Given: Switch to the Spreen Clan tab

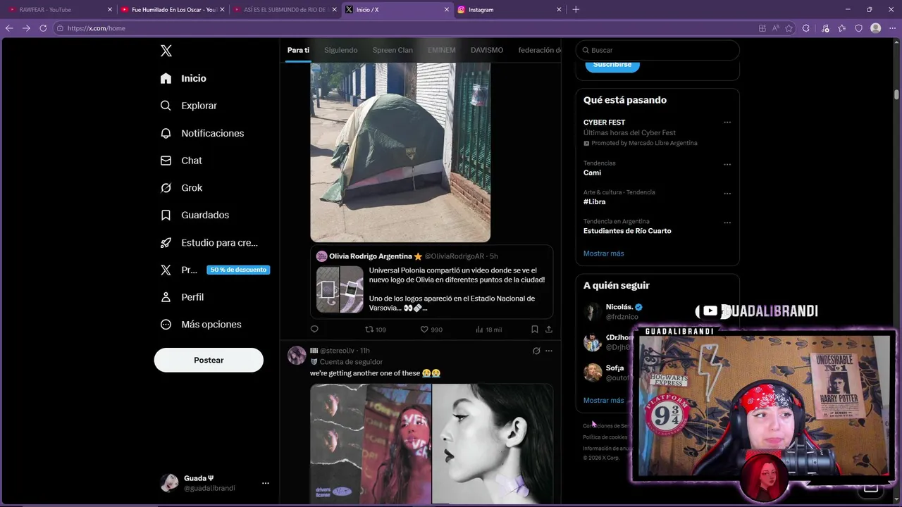Looking at the screenshot, I should pyautogui.click(x=393, y=50).
